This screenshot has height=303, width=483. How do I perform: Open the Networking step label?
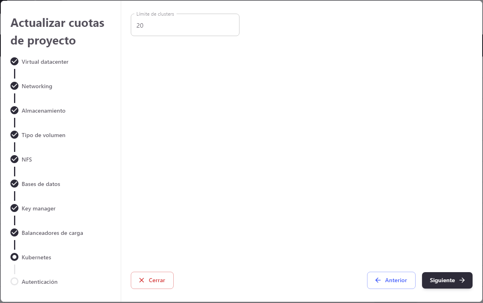tap(37, 86)
